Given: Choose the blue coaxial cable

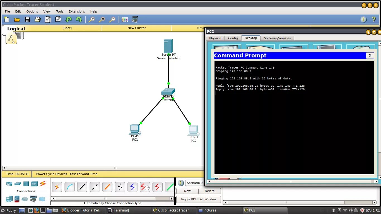Looking at the screenshot, I should tap(132, 187).
